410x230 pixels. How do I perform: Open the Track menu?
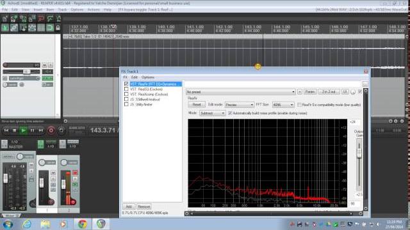(62, 10)
